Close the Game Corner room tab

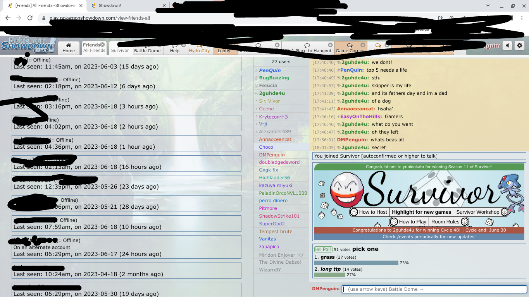362,45
